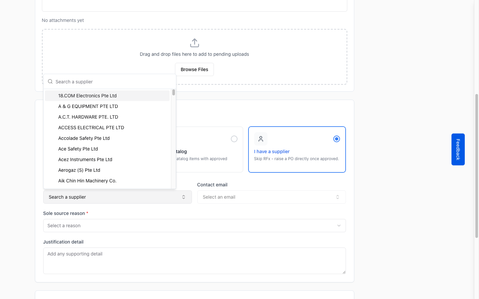Image resolution: width=479 pixels, height=299 pixels.
Task: Click the chevron on Contact email selector
Action: 338,197
